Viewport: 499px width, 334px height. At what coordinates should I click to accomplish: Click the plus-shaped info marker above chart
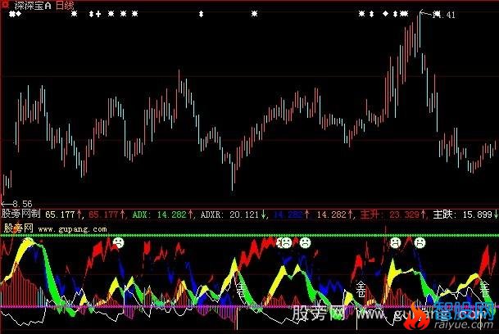pos(99,14)
